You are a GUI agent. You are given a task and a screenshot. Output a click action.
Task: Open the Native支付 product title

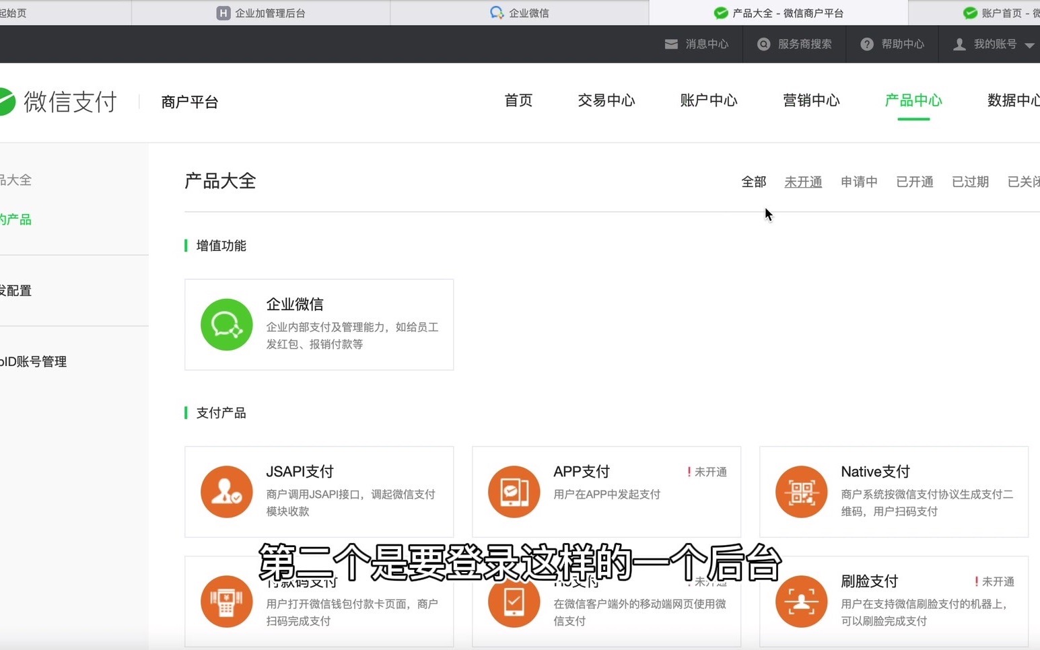coord(875,472)
